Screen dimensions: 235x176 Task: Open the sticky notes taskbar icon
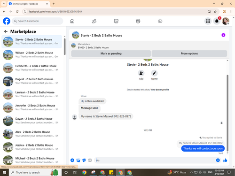click(111, 172)
